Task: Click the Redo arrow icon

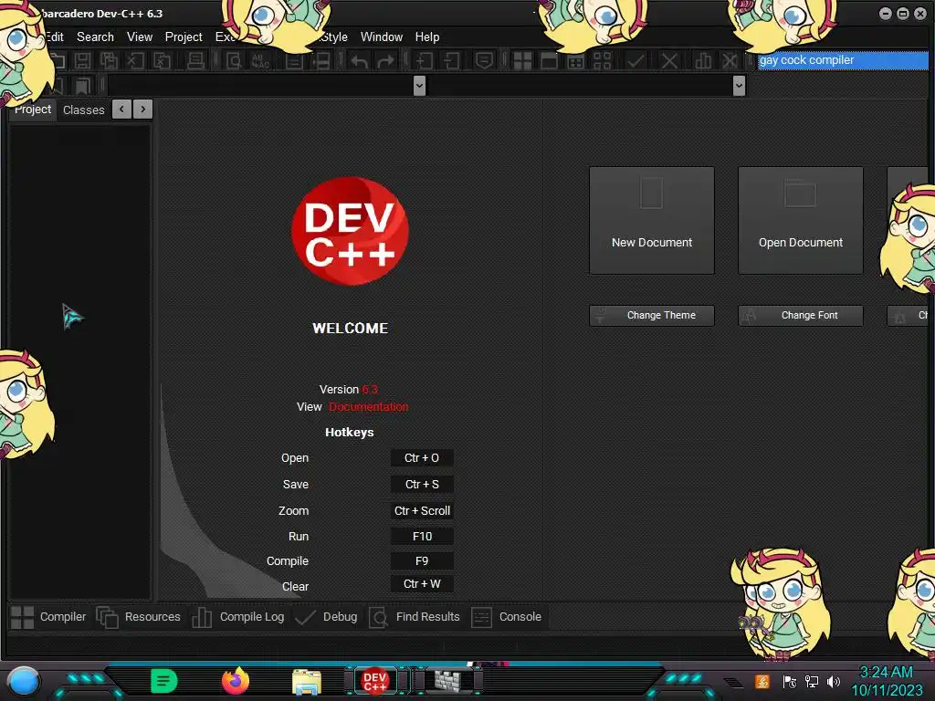Action: (x=386, y=61)
